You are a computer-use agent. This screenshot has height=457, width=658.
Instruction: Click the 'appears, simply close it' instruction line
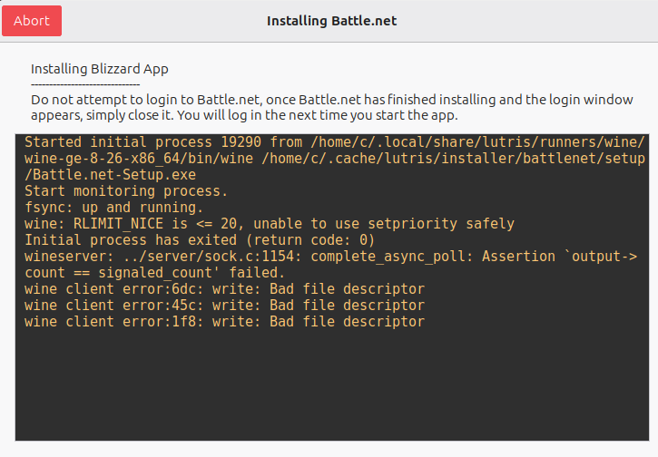point(245,115)
